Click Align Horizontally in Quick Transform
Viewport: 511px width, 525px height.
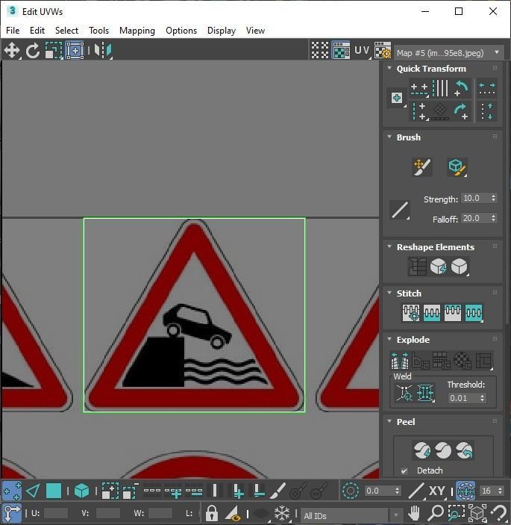[419, 89]
